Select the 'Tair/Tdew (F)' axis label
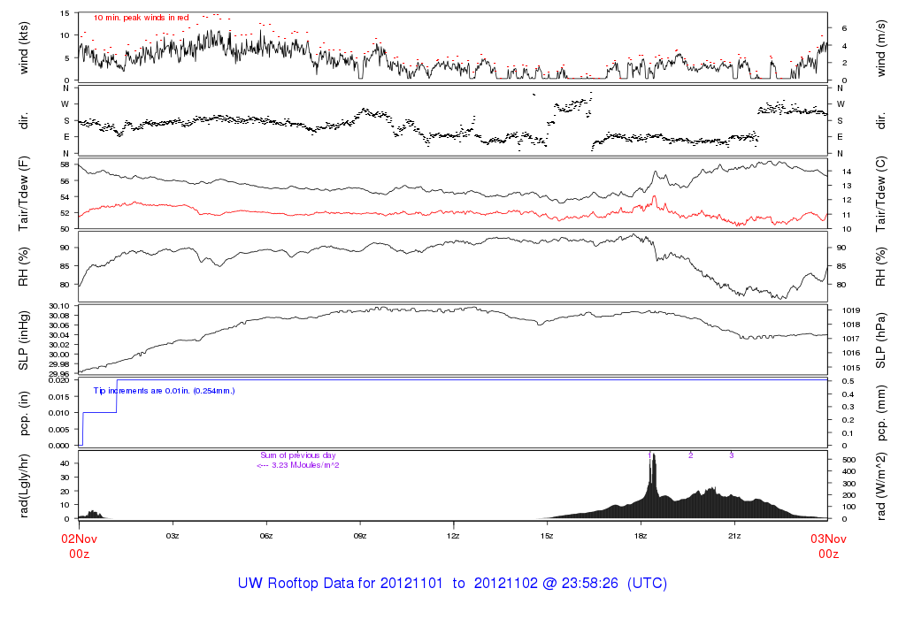906x619 pixels. pos(25,194)
